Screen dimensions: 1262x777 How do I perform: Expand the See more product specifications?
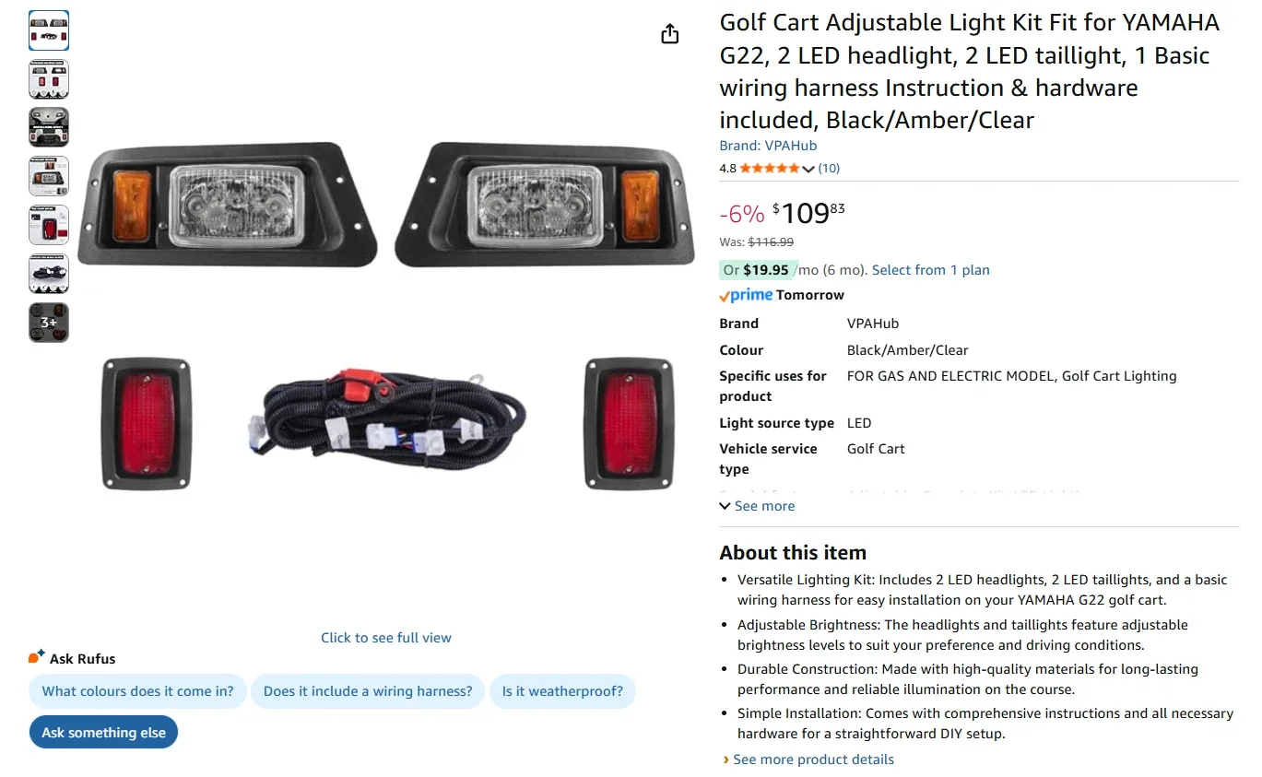756,505
